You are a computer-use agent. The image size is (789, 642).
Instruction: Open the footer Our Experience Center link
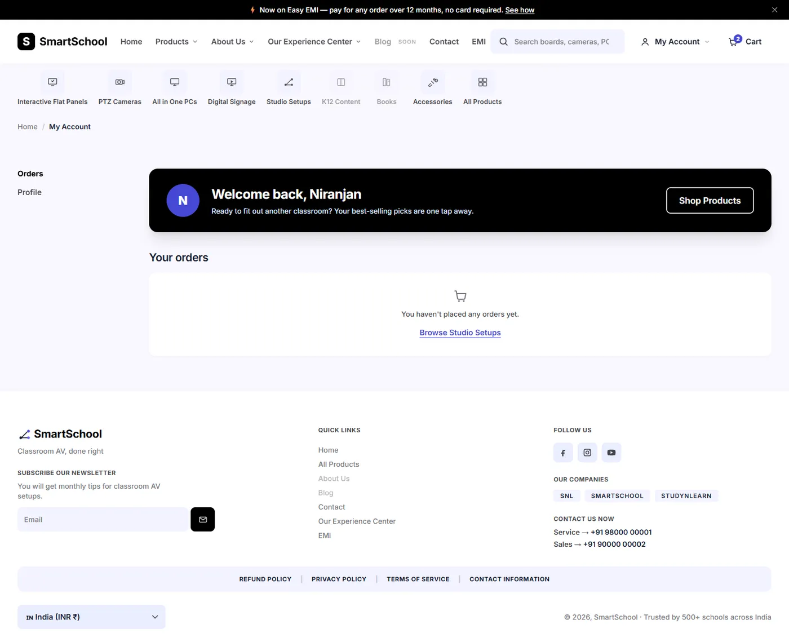[357, 521]
